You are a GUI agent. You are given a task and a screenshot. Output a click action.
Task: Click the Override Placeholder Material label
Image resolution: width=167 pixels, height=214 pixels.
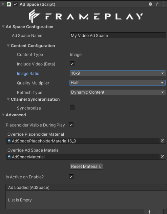point(36,134)
